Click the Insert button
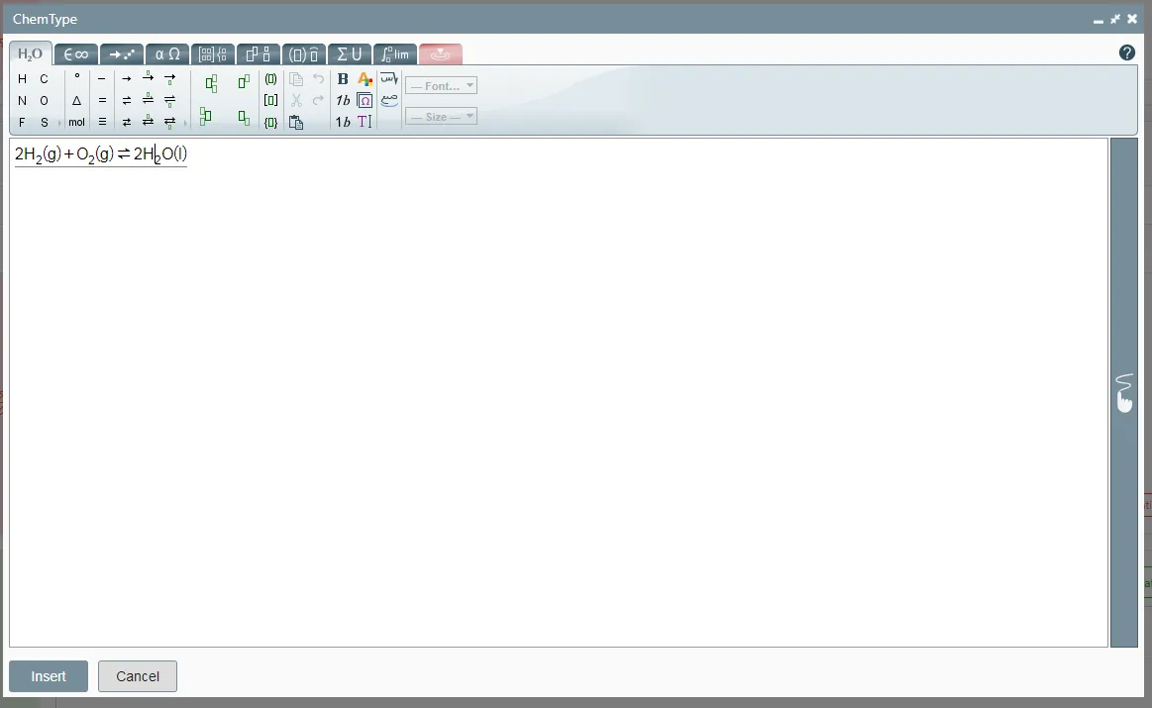The height and width of the screenshot is (708, 1152). click(49, 676)
